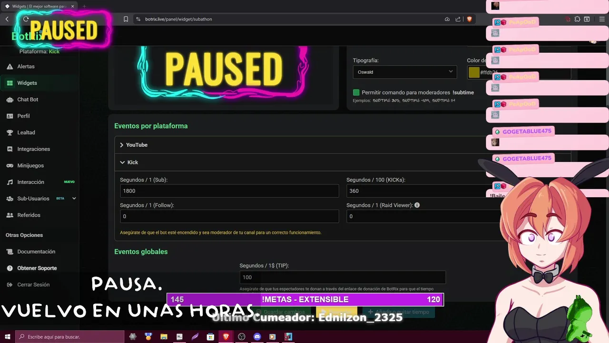Screen dimensions: 609x343
Task: Open Referidos in the sidebar
Action: (29, 215)
